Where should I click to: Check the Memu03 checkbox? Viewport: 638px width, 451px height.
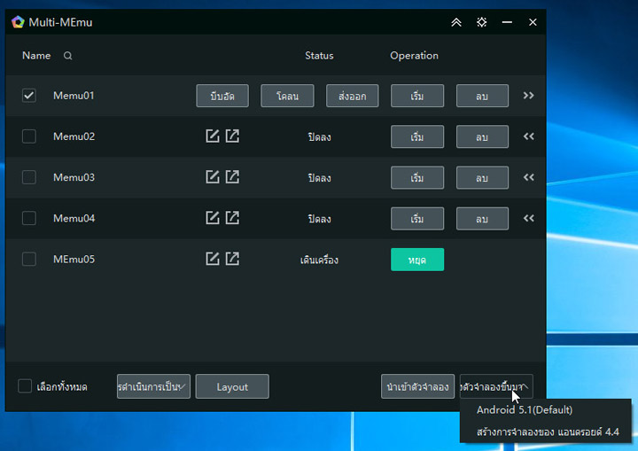point(29,177)
